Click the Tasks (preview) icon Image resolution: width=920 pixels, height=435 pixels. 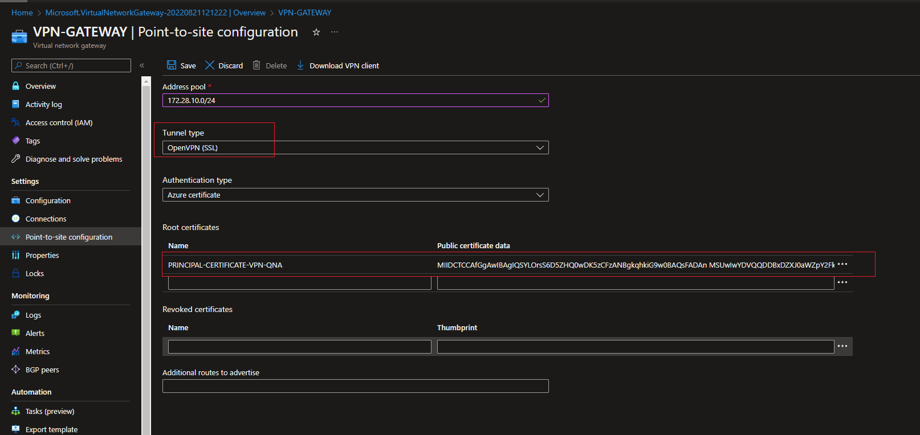pyautogui.click(x=16, y=411)
